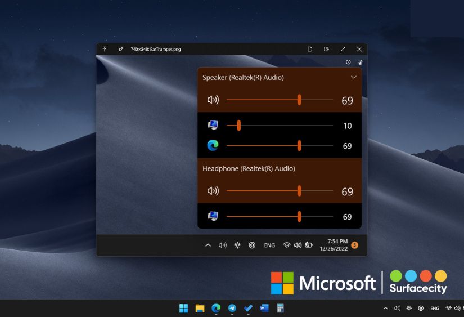Screen dimensions: 464x317
Task: Click the System Sounds icon under Speaker
Action: point(213,125)
